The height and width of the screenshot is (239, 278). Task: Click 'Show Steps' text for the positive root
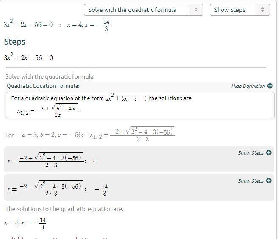pos(251,153)
